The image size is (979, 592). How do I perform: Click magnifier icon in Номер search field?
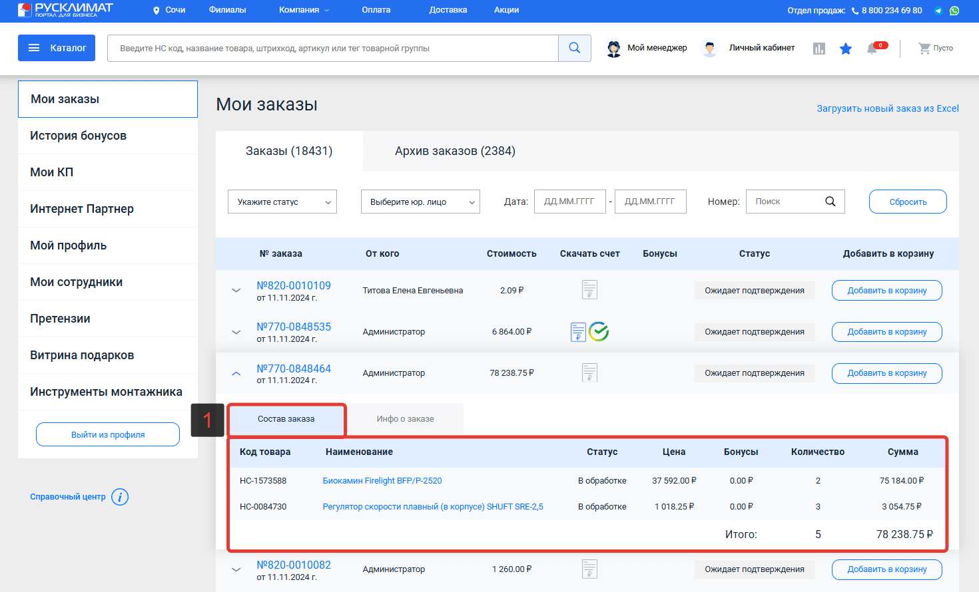click(830, 202)
